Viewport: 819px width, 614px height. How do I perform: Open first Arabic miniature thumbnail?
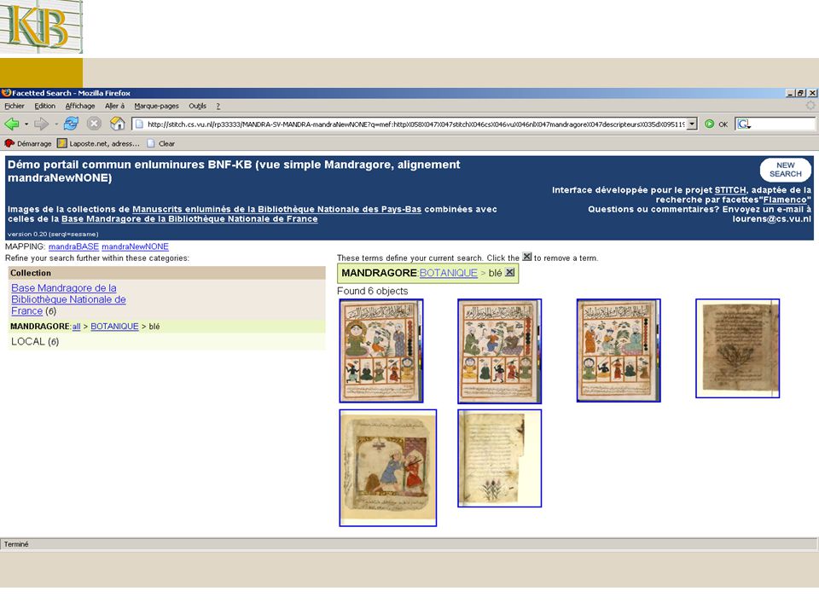[381, 350]
